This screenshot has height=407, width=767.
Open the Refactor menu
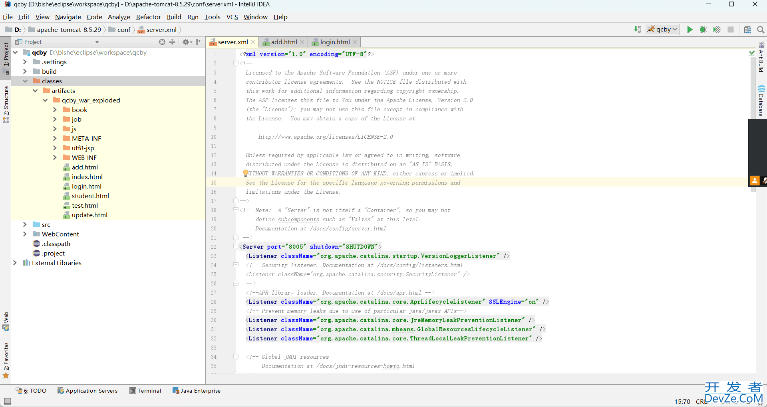tap(148, 17)
